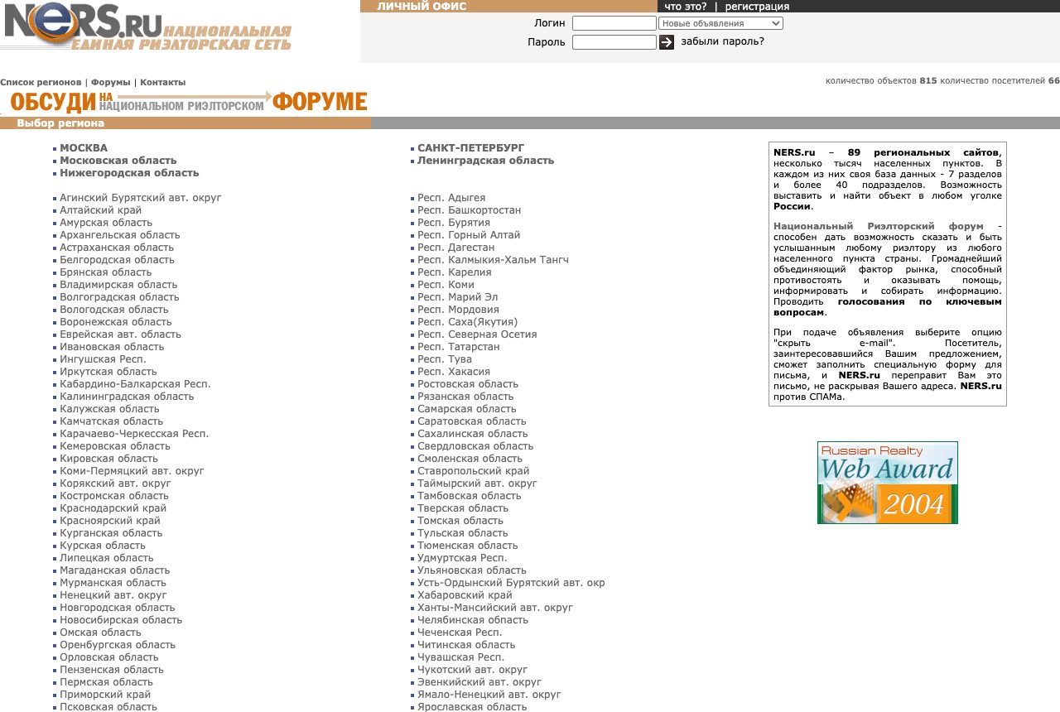Open Респ. Дагестан region
The height and width of the screenshot is (712, 1060).
pos(456,248)
